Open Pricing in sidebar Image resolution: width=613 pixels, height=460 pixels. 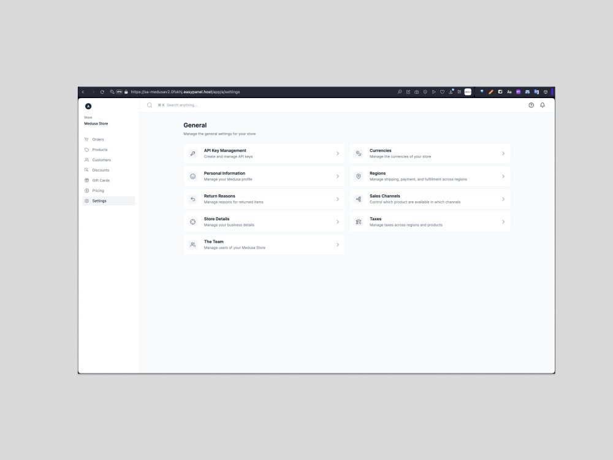109,191
